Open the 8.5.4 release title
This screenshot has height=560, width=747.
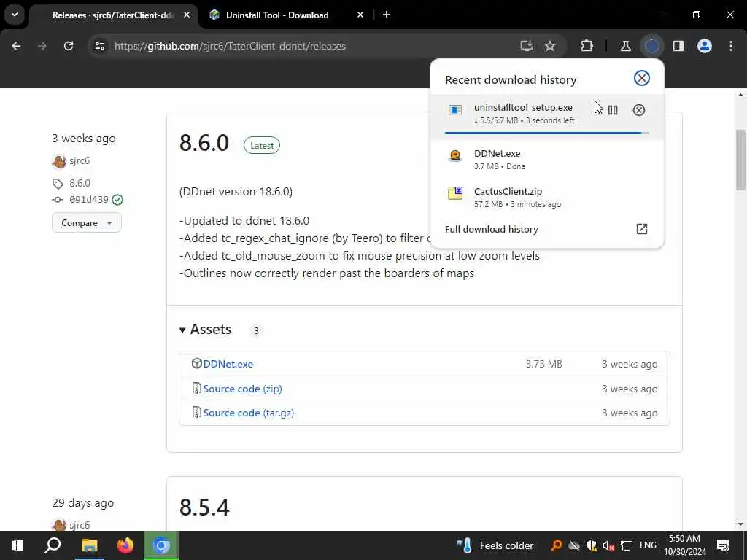click(x=204, y=507)
